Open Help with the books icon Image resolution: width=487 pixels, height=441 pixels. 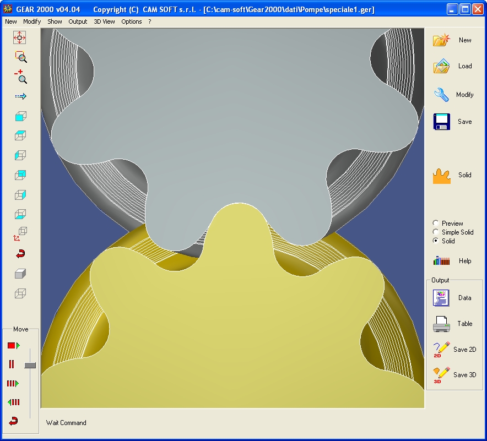pyautogui.click(x=452, y=260)
